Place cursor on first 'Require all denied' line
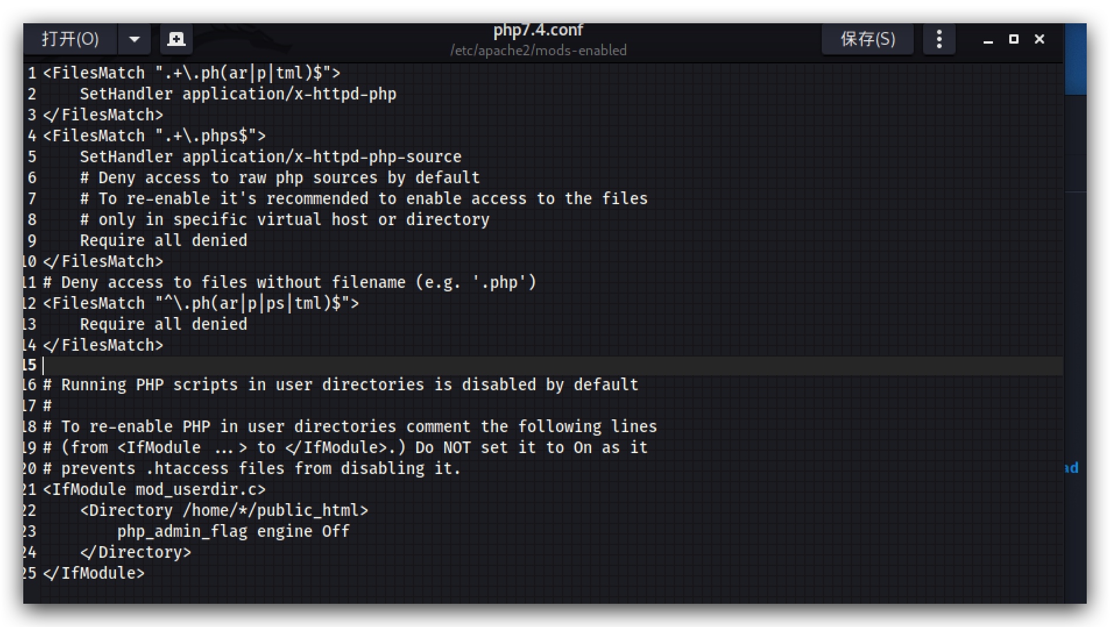Screen dimensions: 1110x627 [x=164, y=240]
